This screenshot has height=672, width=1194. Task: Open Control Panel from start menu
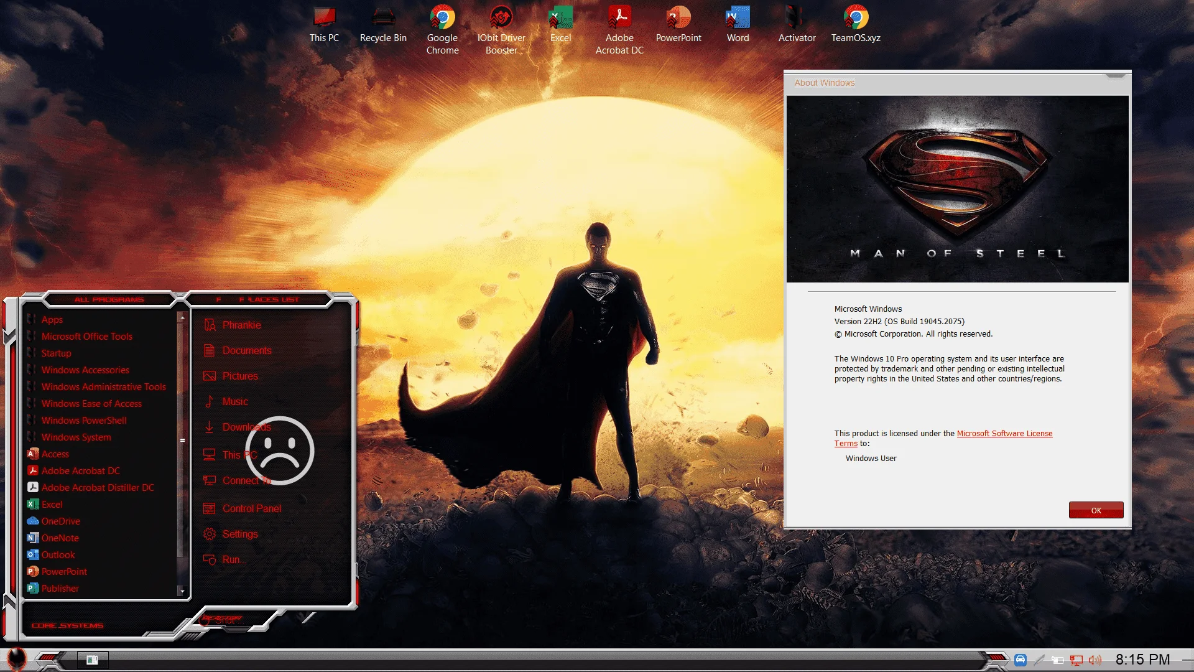pos(243,508)
